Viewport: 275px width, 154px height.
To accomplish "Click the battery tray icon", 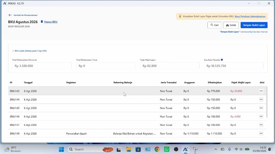I will [x=247, y=149].
